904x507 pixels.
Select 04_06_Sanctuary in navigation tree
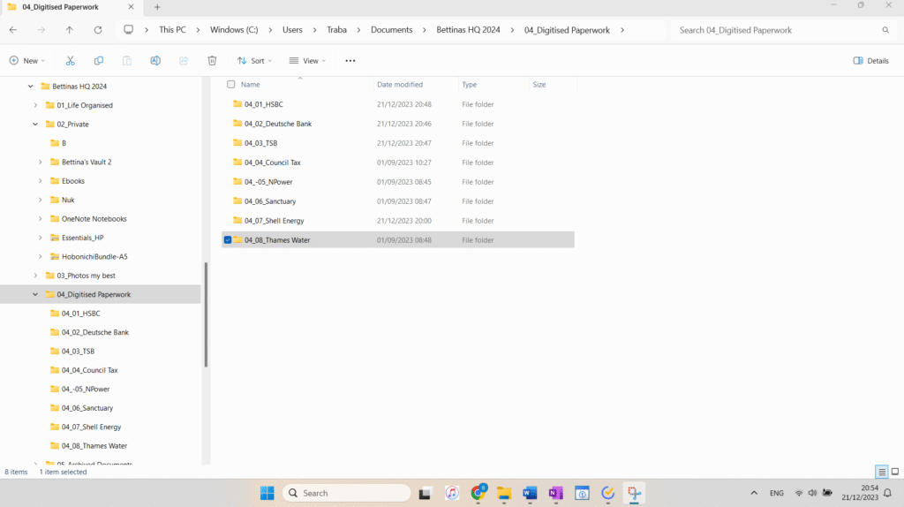(87, 408)
